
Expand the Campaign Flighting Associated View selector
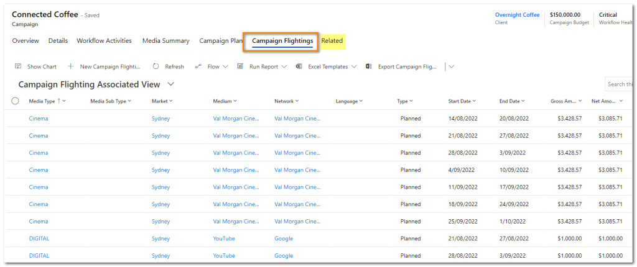coord(171,84)
